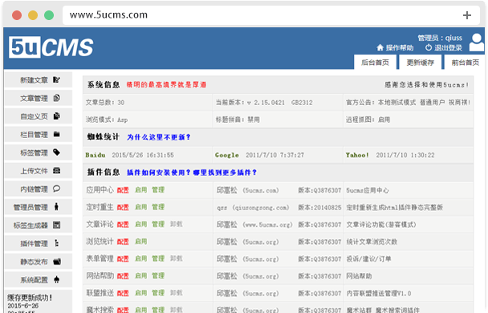Click the Google spider label
Viewport: 488px width, 313px height.
tap(227, 155)
